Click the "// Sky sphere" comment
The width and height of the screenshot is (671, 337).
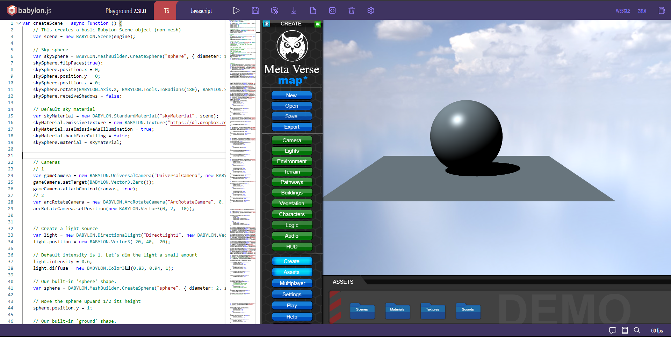pyautogui.click(x=51, y=50)
